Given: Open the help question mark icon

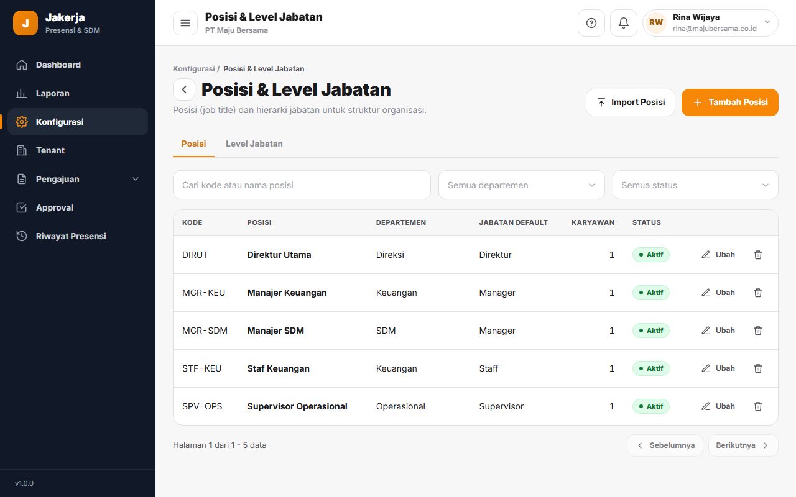Looking at the screenshot, I should (x=591, y=23).
